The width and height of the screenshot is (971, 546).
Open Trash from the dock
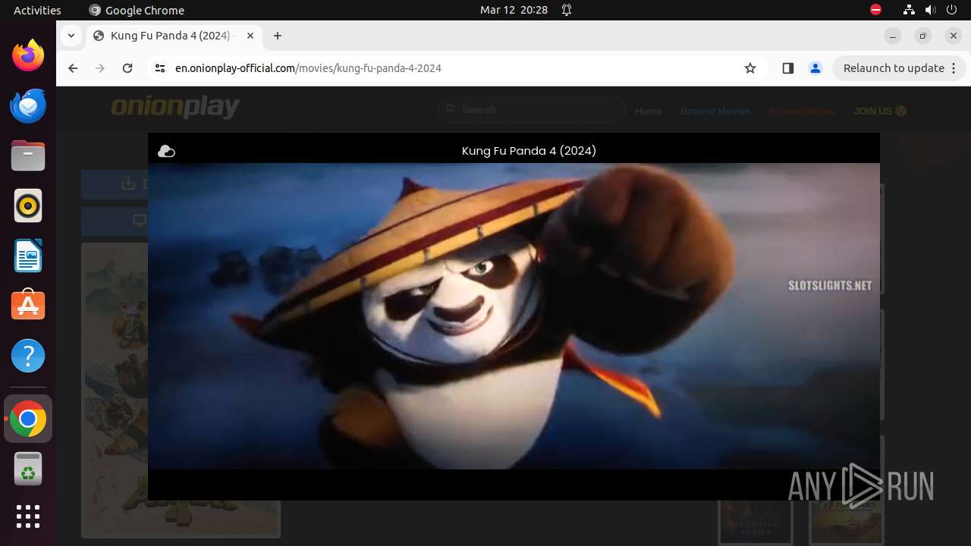click(x=28, y=469)
